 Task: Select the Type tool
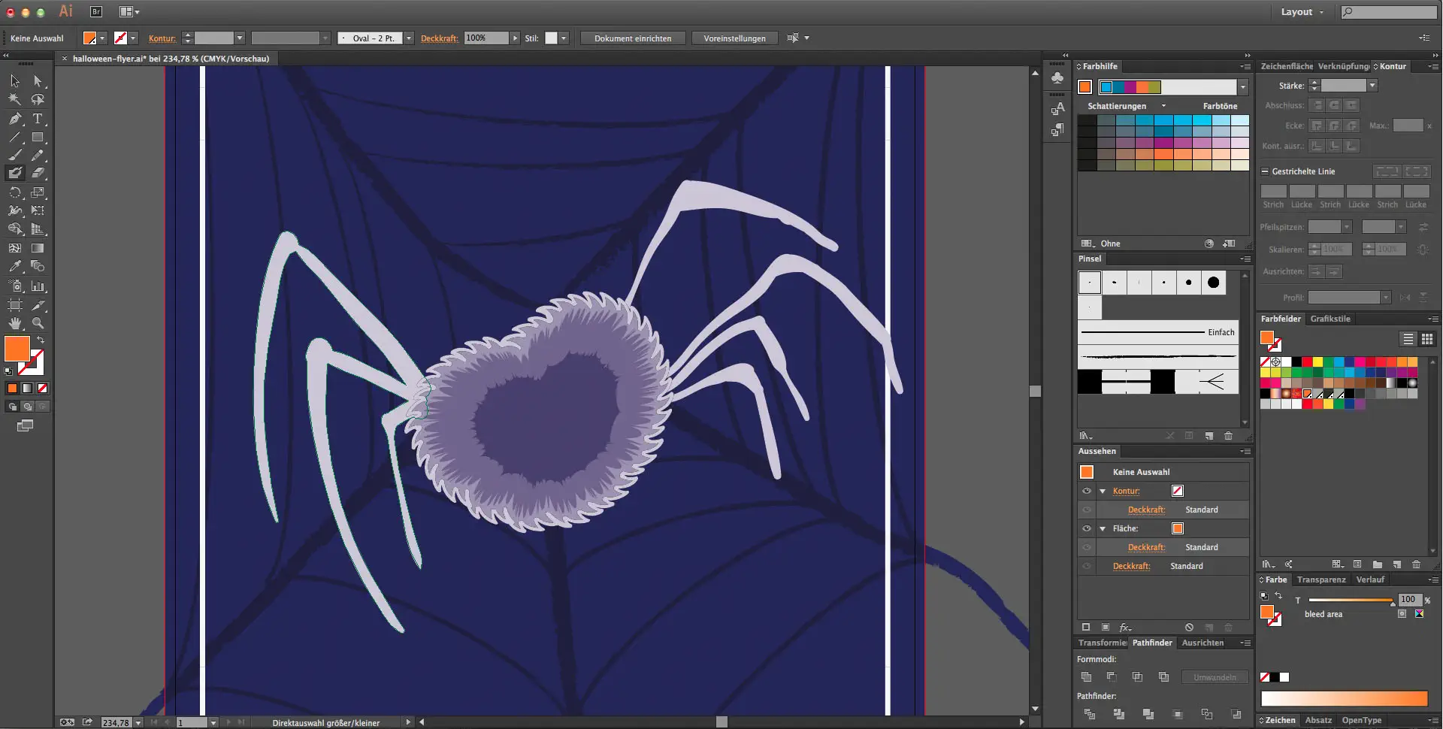(38, 119)
